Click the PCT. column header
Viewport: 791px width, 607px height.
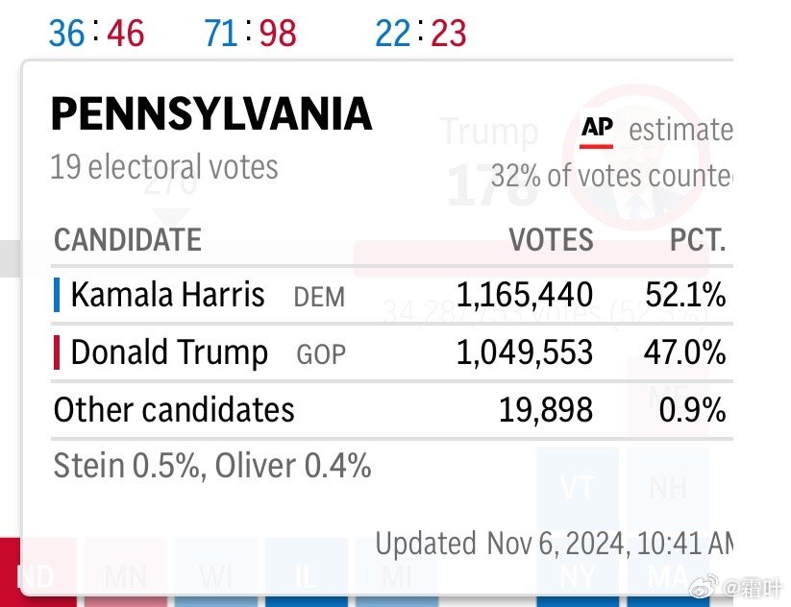click(697, 239)
